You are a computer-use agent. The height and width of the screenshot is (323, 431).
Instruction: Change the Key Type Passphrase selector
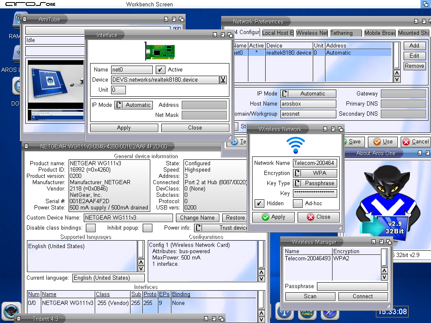(x=315, y=183)
